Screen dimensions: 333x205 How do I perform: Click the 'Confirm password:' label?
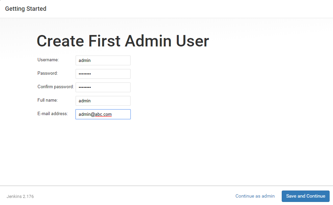pos(56,87)
